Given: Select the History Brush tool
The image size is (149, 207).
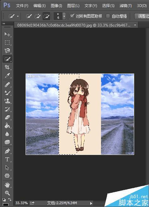Looking at the screenshot, I should 7,109.
